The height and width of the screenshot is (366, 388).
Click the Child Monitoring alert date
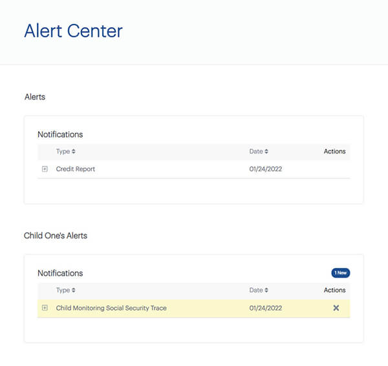[266, 308]
